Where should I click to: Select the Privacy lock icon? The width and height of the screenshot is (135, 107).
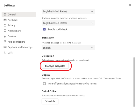5,25
